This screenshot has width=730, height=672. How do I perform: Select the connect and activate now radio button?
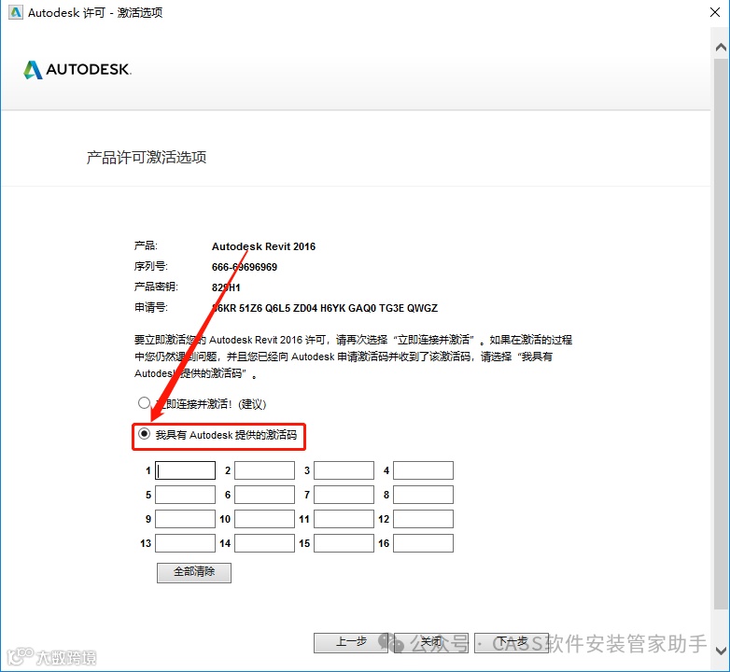pyautogui.click(x=145, y=402)
